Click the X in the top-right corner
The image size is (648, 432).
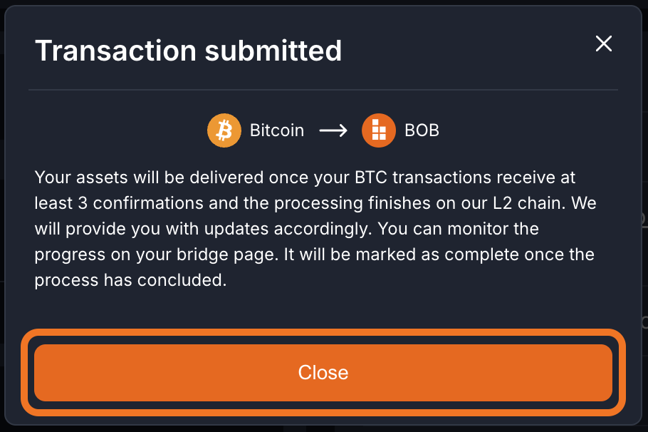(x=603, y=43)
